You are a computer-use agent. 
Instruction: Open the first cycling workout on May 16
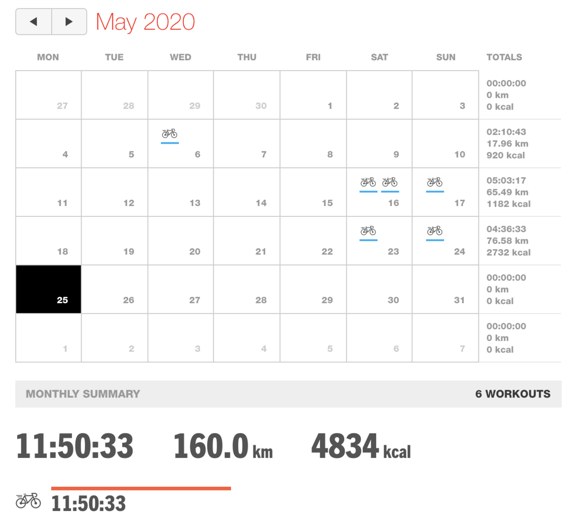click(368, 183)
